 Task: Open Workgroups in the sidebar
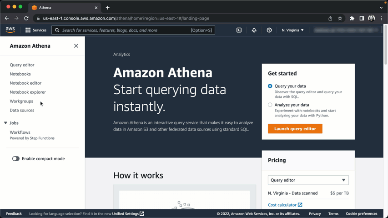pyautogui.click(x=21, y=101)
